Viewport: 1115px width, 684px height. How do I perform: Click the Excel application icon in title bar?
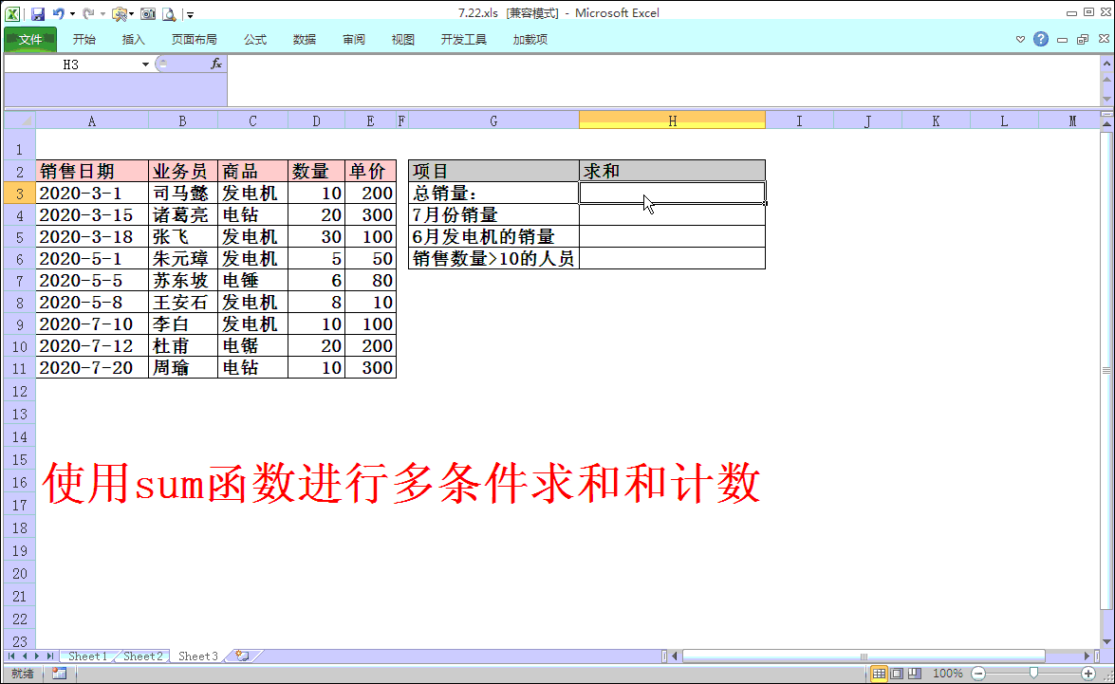pyautogui.click(x=12, y=13)
